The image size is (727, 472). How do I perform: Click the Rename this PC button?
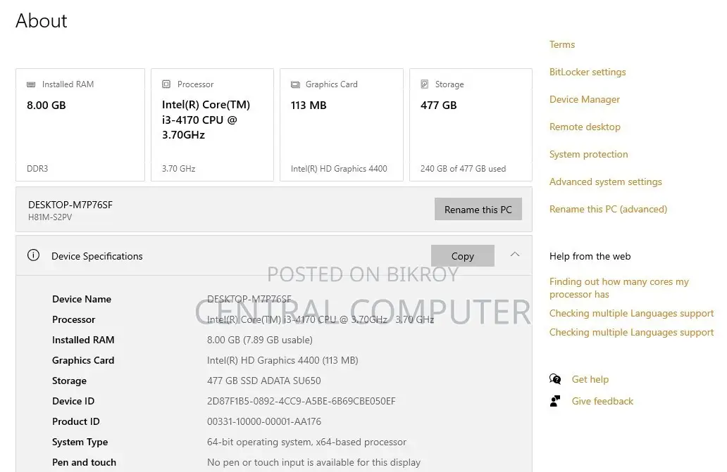pyautogui.click(x=478, y=209)
